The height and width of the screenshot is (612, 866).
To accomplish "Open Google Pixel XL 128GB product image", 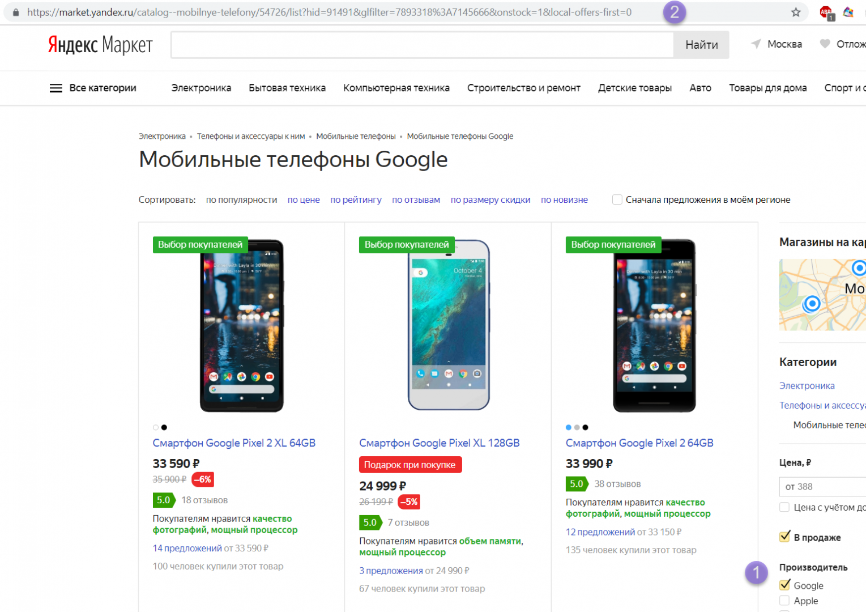I will [x=448, y=325].
